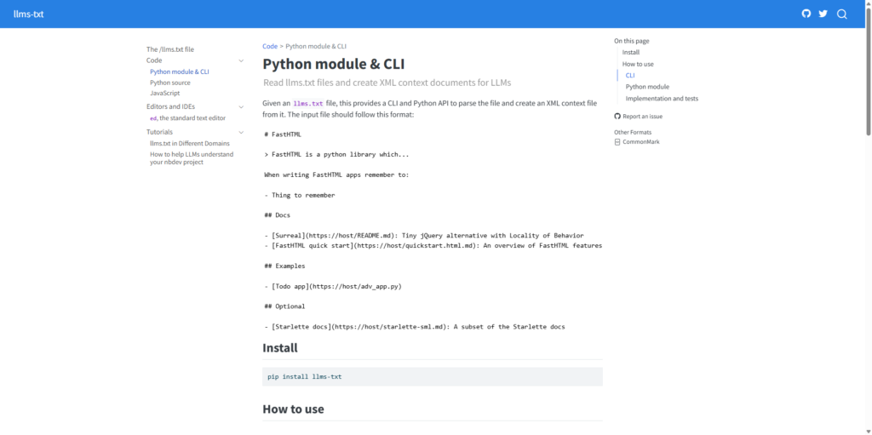Click the Todo app code line

click(333, 287)
